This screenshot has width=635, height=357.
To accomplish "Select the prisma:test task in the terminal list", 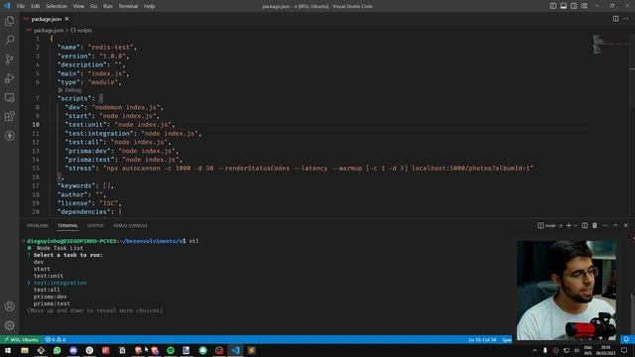I will tap(52, 303).
